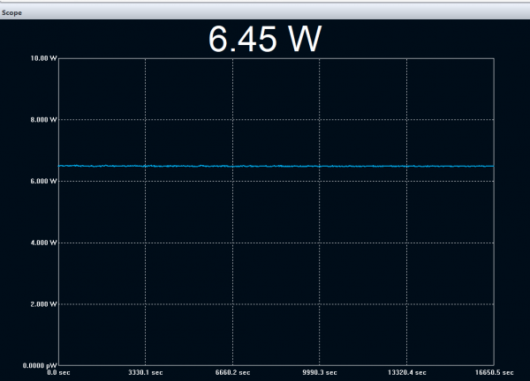Click grid intersection of 4.000 W and 13320.4 sec
Image resolution: width=530 pixels, height=381 pixels.
[x=405, y=243]
